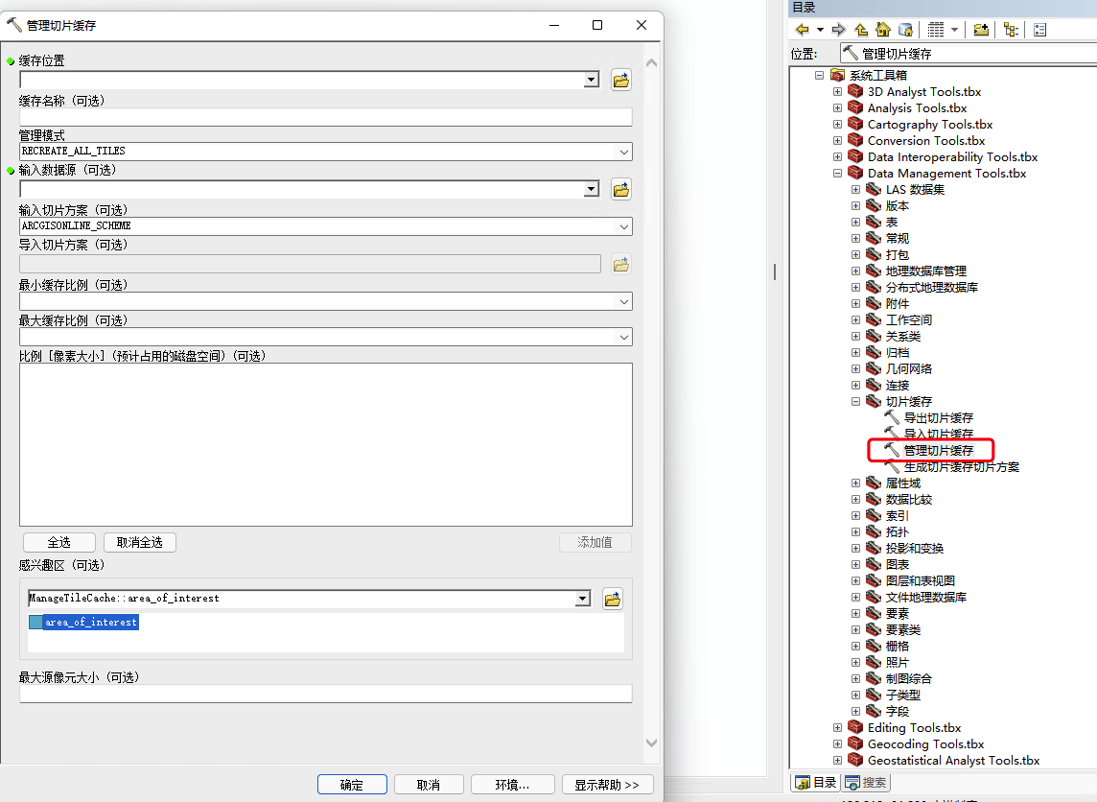Click the 比例 scales list box
The height and width of the screenshot is (802, 1097).
click(326, 444)
